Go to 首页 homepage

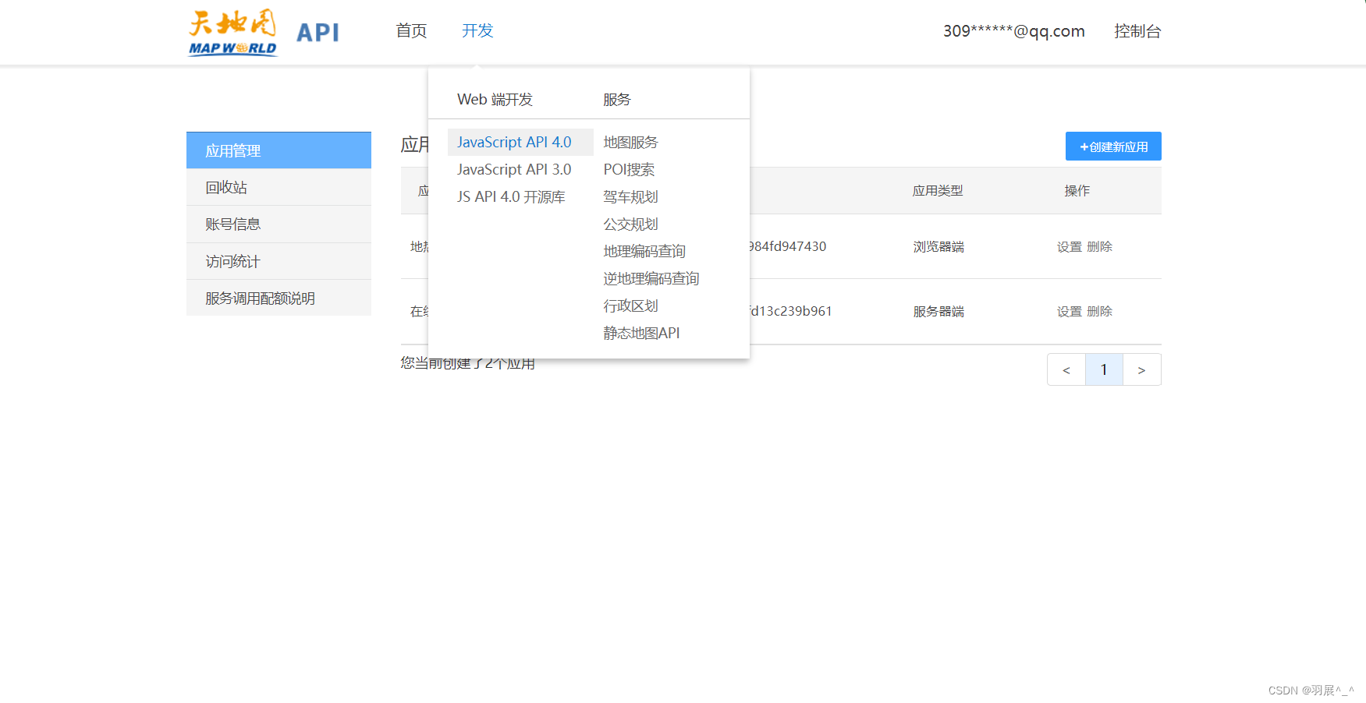pos(410,31)
